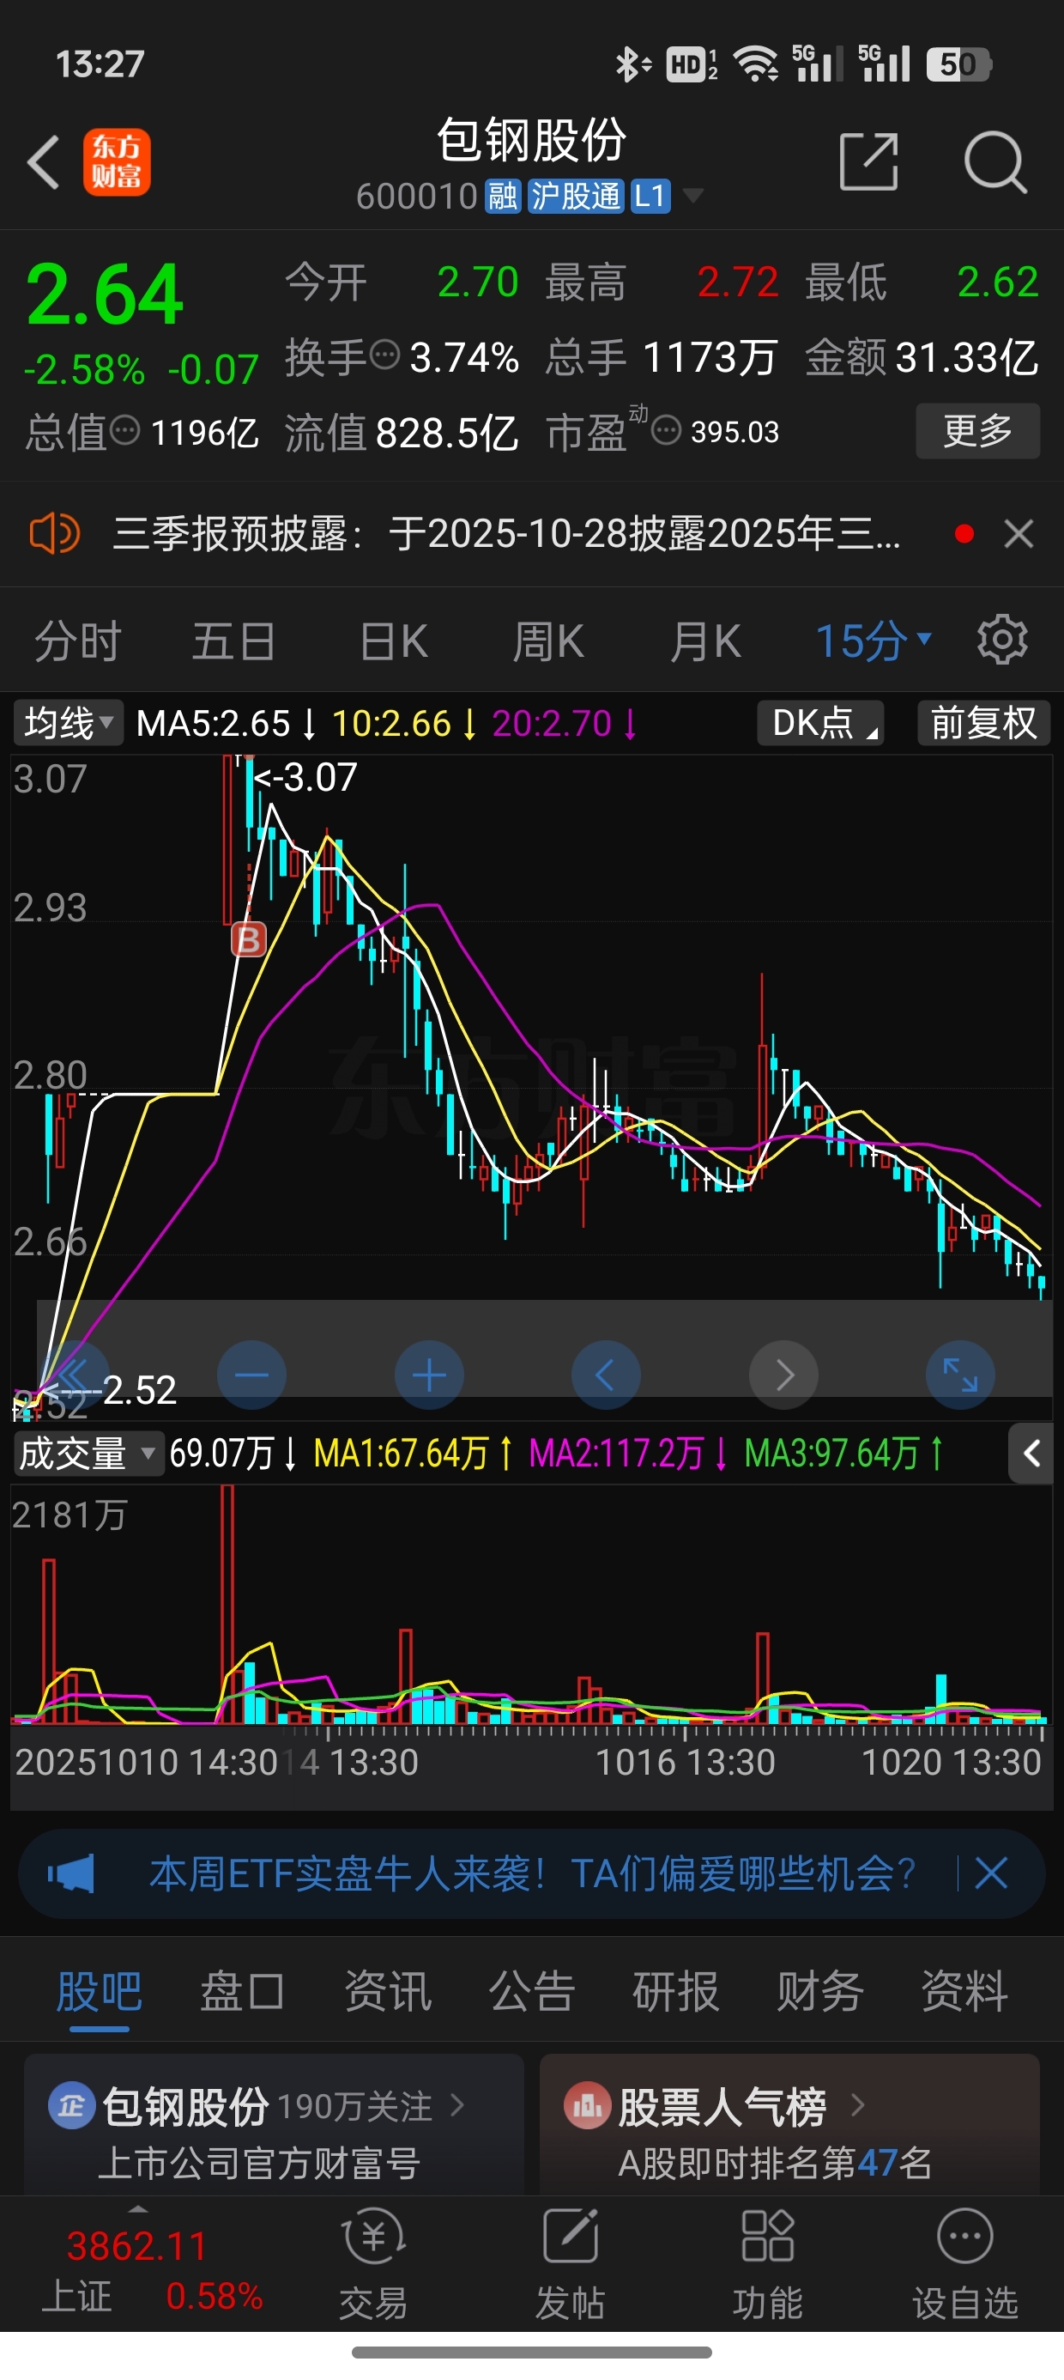Dismiss the 三季报预披露 notice
The image size is (1064, 2380).
1019,534
